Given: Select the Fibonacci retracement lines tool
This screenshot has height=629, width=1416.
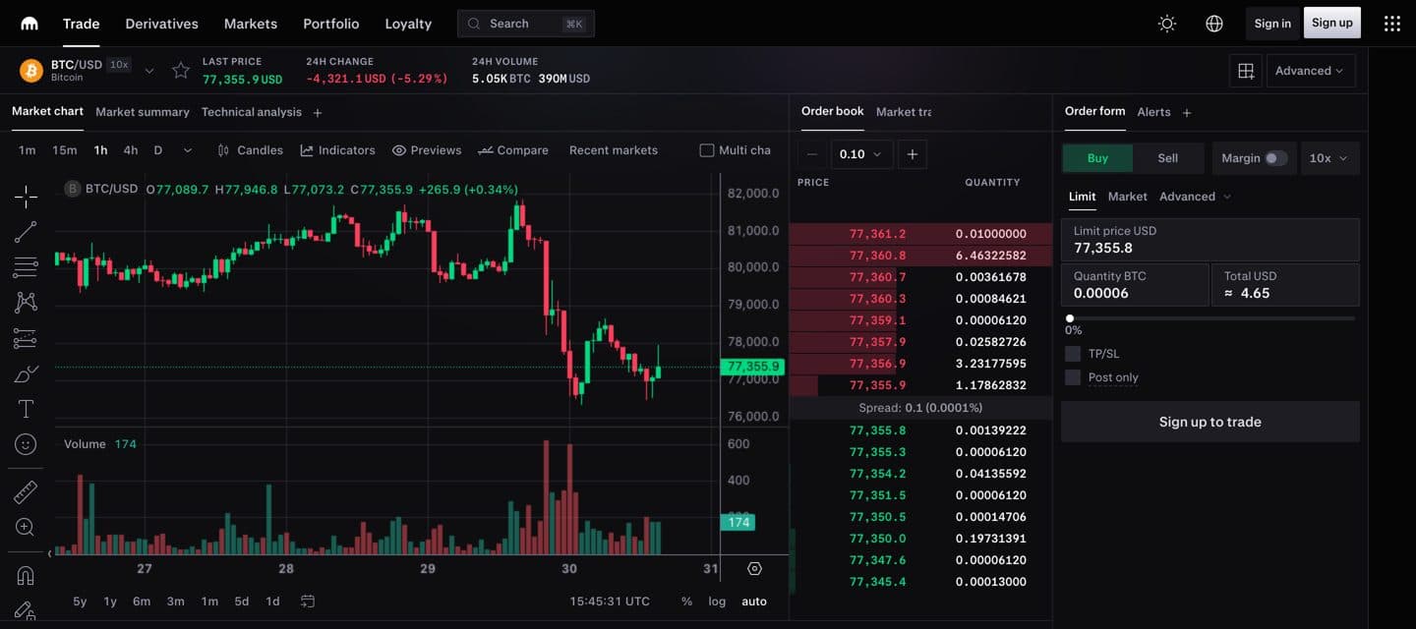Looking at the screenshot, I should click(26, 266).
